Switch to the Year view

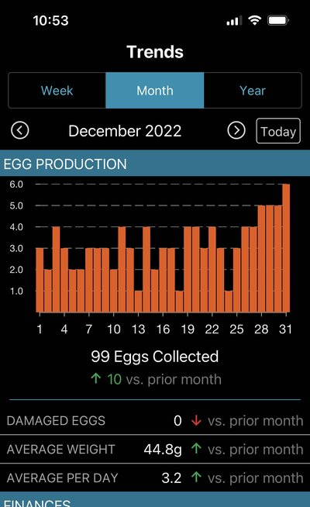point(253,91)
